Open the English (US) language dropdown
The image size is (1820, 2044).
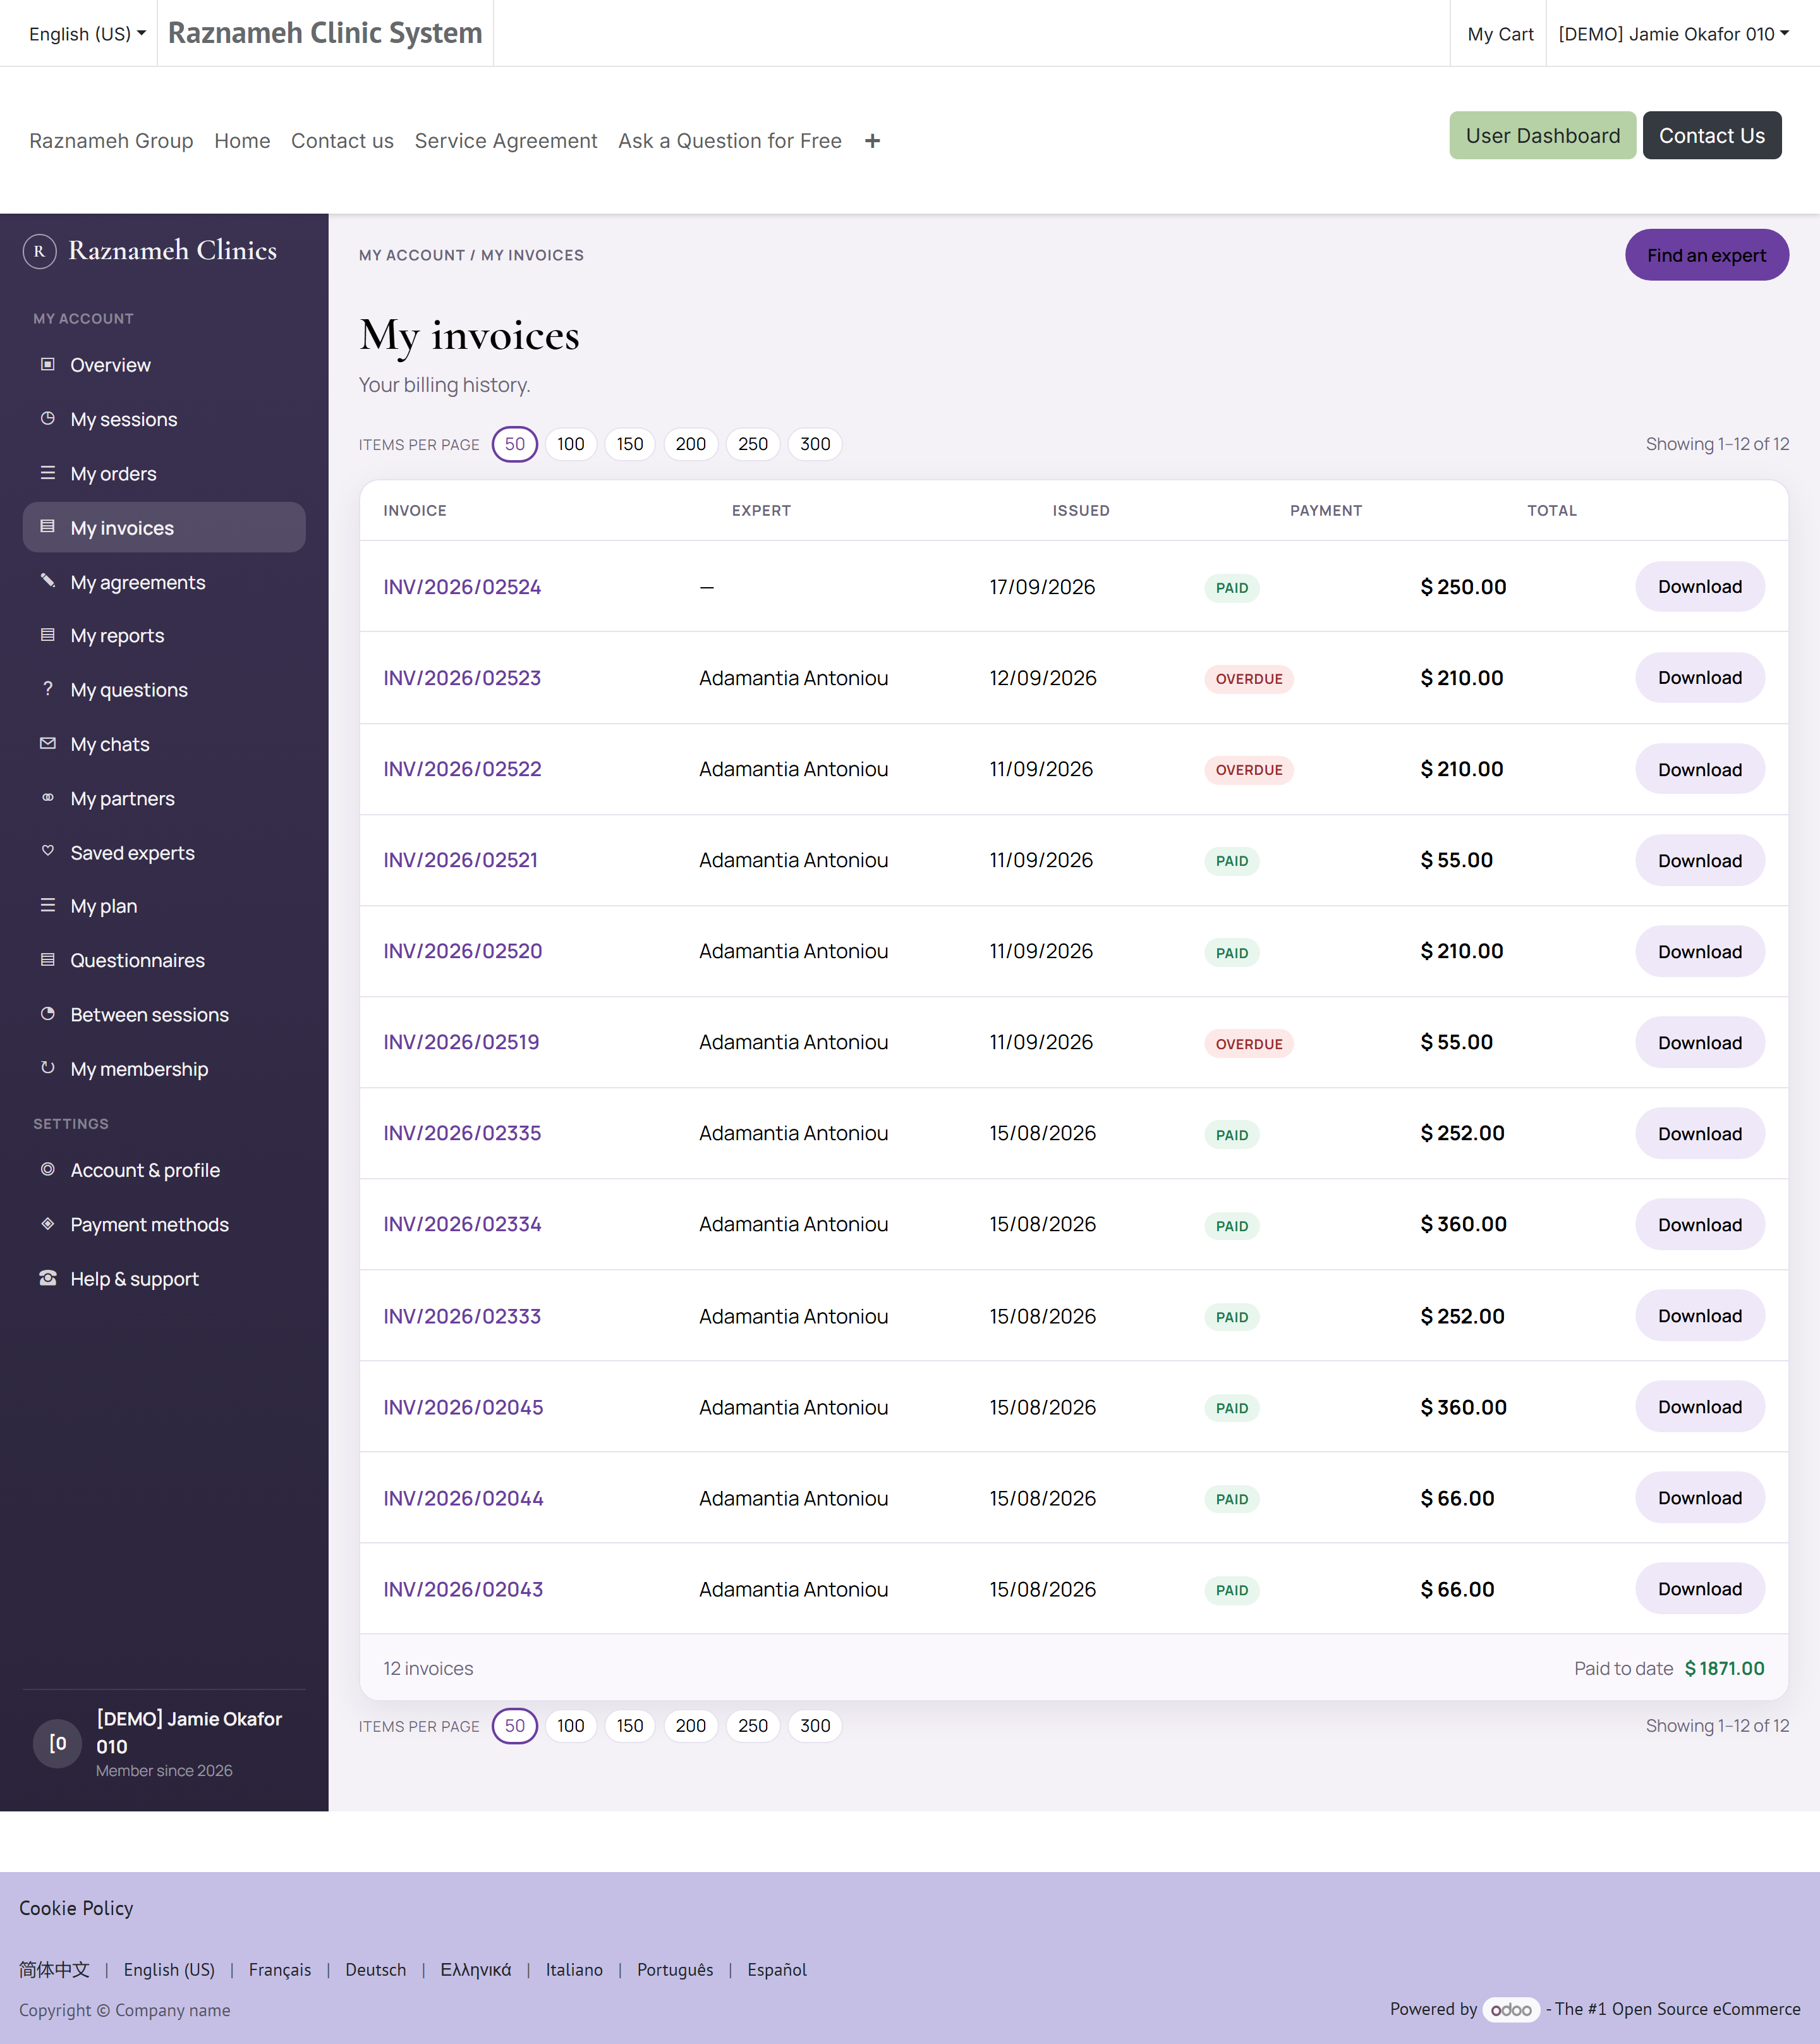pyautogui.click(x=87, y=34)
